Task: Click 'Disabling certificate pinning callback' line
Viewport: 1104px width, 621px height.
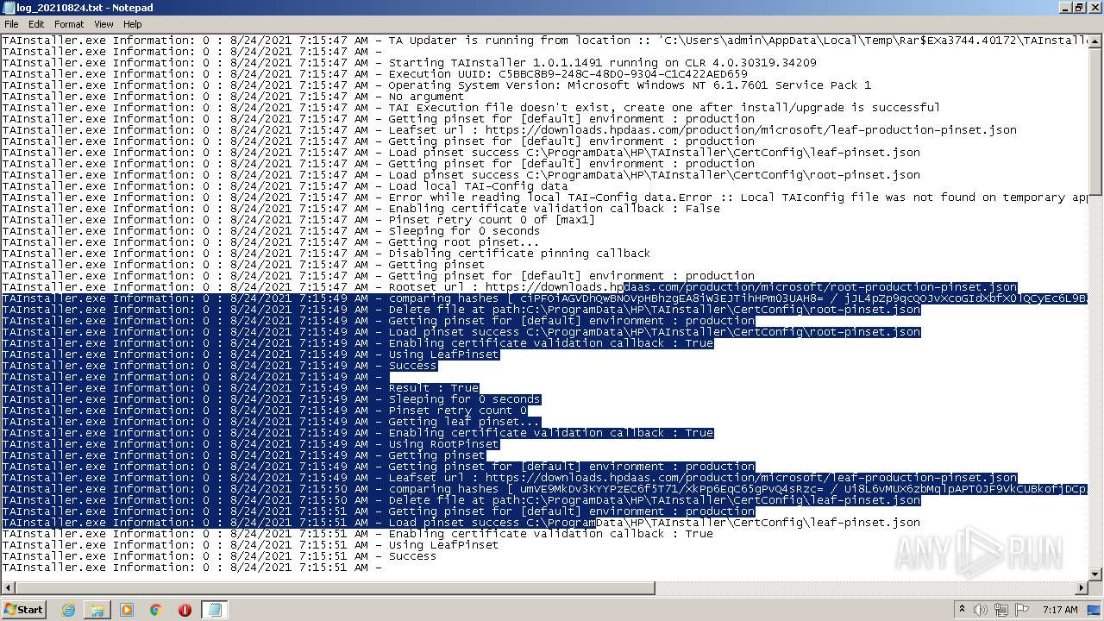Action: pos(326,254)
